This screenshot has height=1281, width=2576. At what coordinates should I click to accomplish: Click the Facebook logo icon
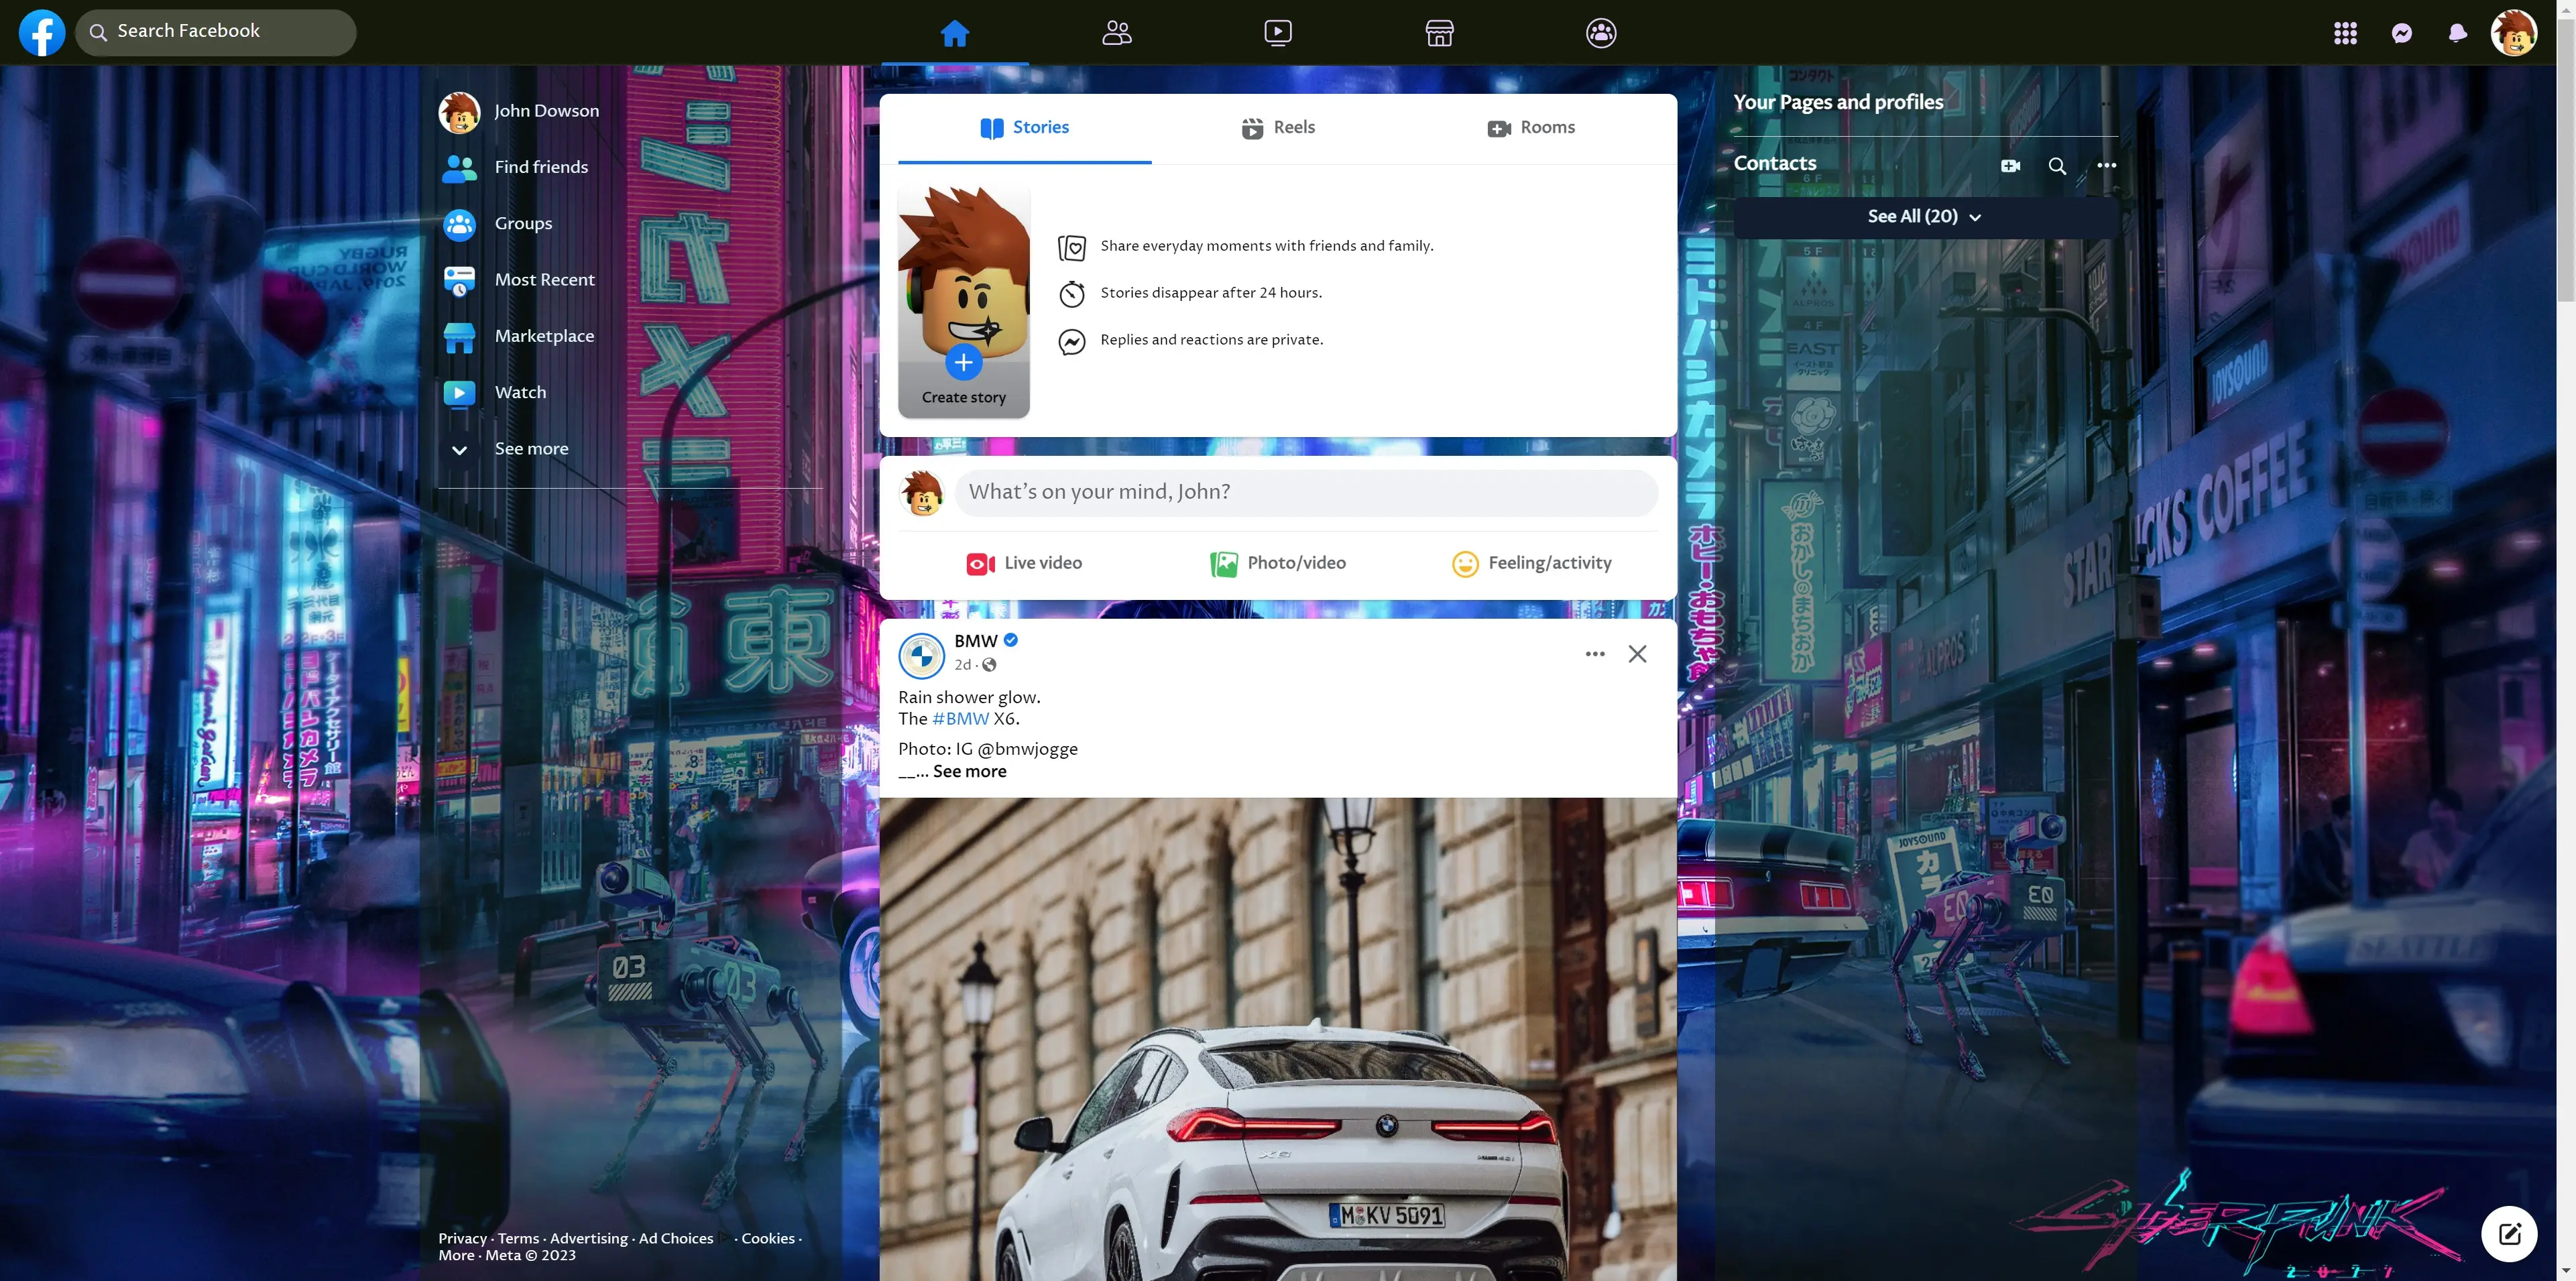tap(42, 33)
